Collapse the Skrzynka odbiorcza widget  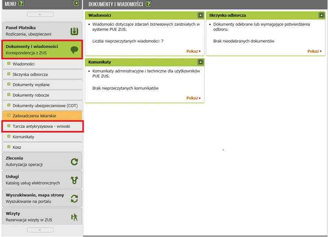pyautogui.click(x=321, y=15)
